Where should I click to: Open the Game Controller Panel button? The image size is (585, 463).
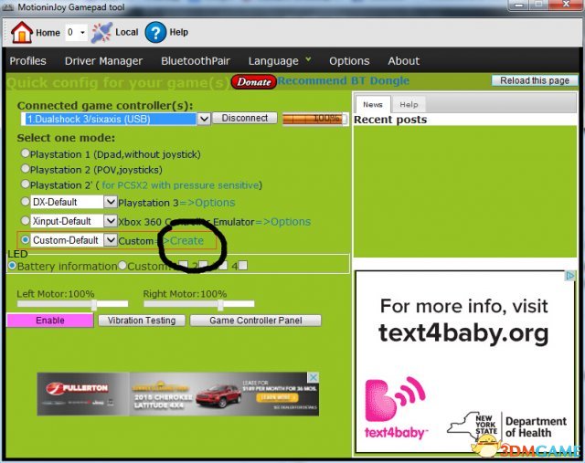tap(256, 321)
